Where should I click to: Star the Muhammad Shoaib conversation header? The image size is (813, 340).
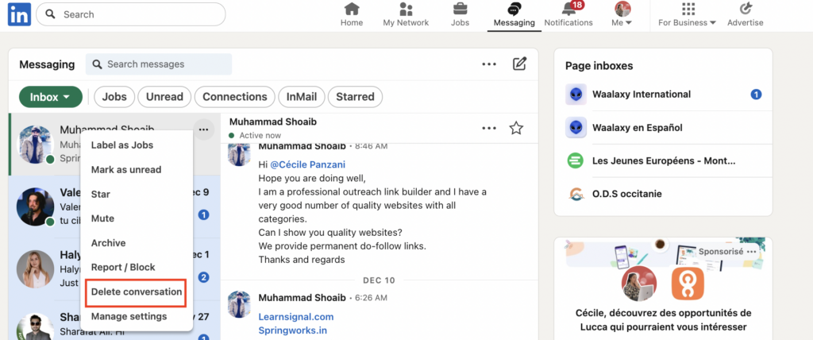coord(516,128)
